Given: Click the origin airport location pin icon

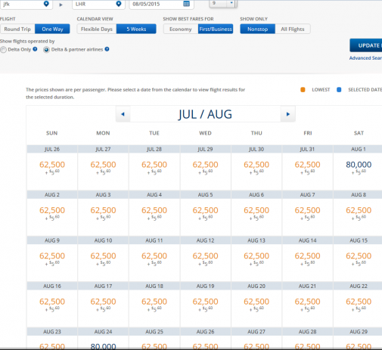Looking at the screenshot, I should tap(46, 4).
